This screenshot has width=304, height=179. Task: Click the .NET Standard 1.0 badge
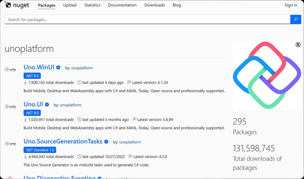pyautogui.click(x=40, y=150)
